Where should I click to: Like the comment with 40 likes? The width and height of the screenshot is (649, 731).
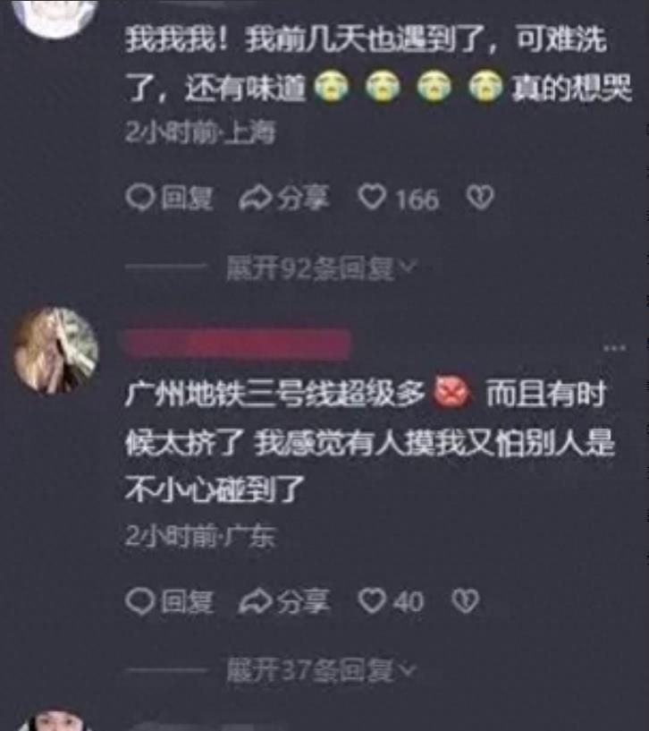(371, 601)
